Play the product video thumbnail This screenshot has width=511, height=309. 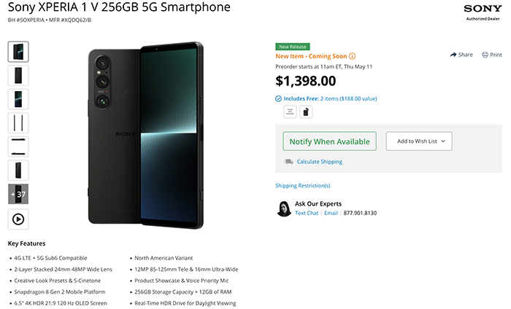pos(18,219)
